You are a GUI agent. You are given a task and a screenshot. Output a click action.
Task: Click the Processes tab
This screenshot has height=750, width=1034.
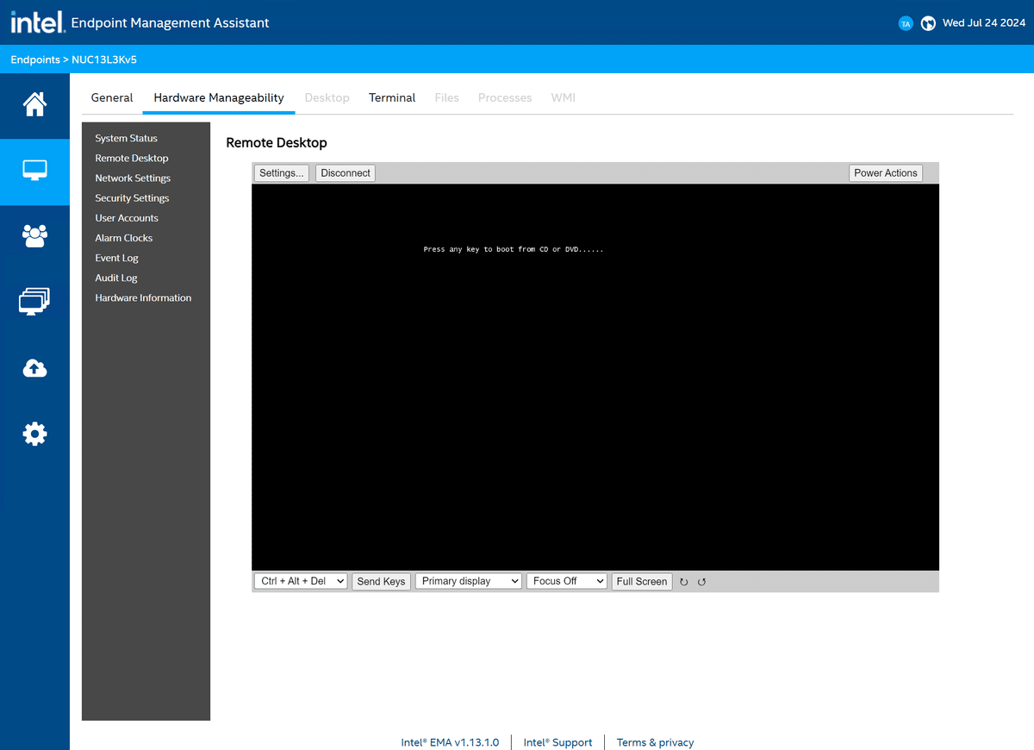[x=505, y=97]
